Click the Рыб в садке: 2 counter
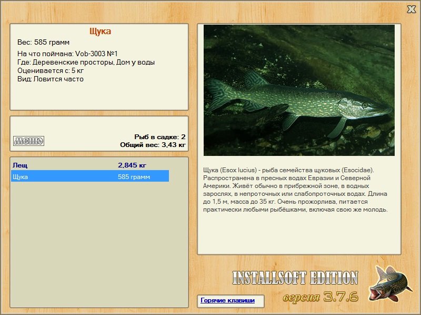The height and width of the screenshot is (315, 421). [160, 137]
